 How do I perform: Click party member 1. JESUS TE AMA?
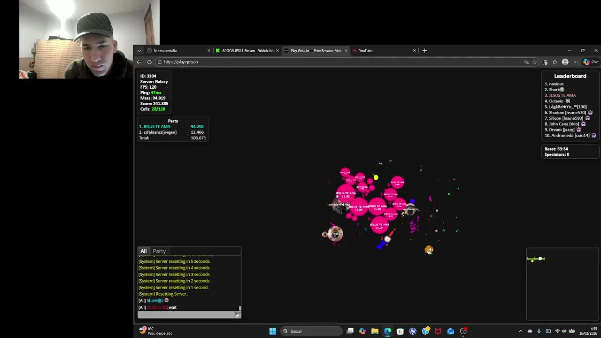(x=154, y=127)
